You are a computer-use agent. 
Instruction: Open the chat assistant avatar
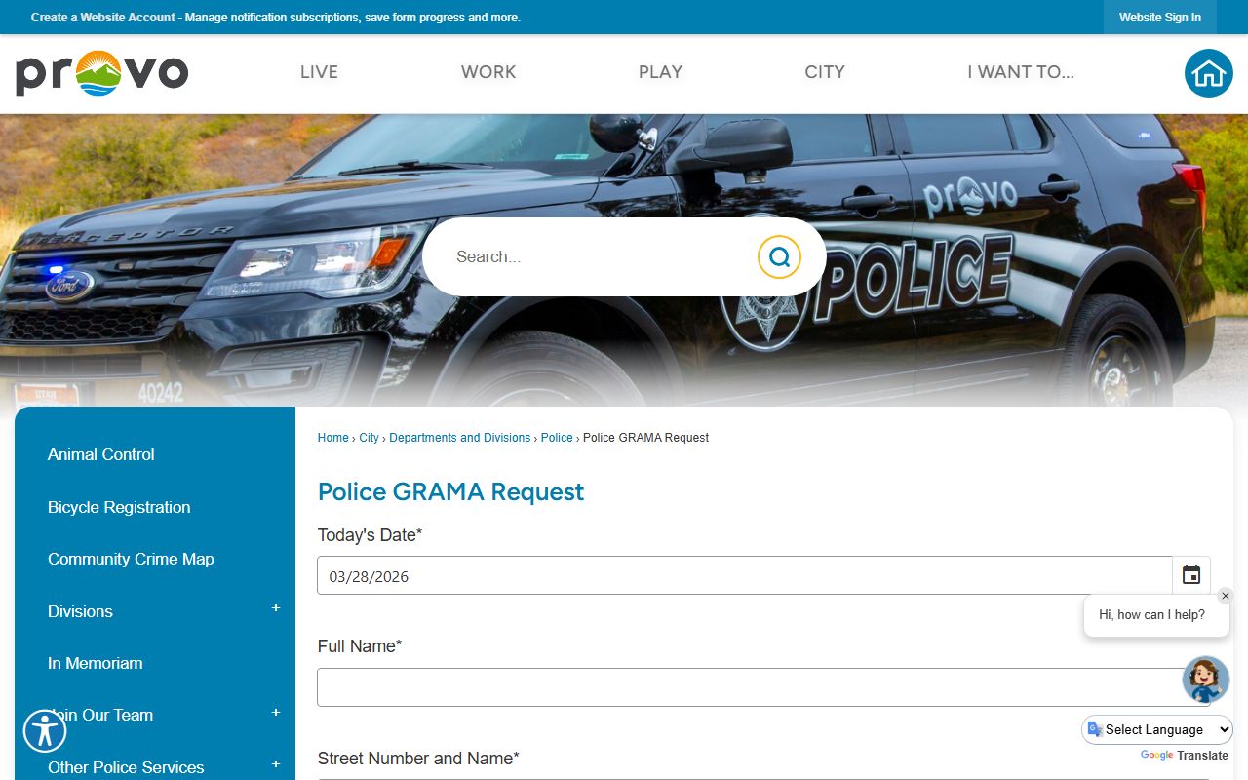[x=1206, y=680]
